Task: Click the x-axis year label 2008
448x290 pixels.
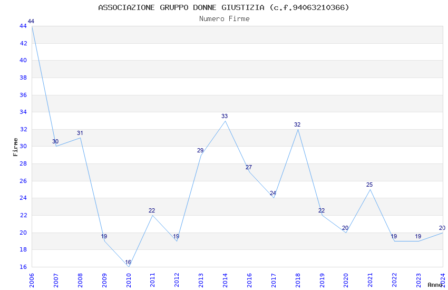Action: (80, 280)
